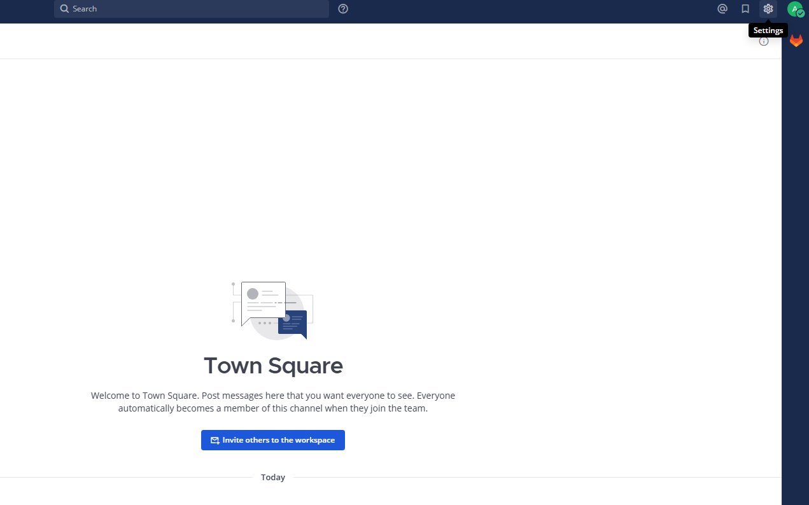Open the GitLab plugin icon in sidebar
Screen dimensions: 809x505
click(x=796, y=41)
